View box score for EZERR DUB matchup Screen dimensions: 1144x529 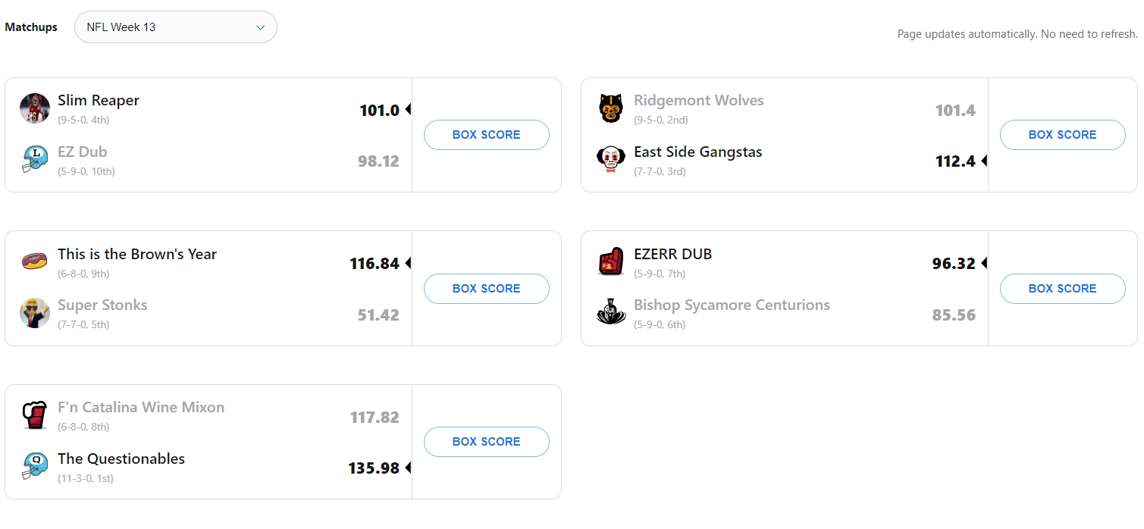(1062, 289)
